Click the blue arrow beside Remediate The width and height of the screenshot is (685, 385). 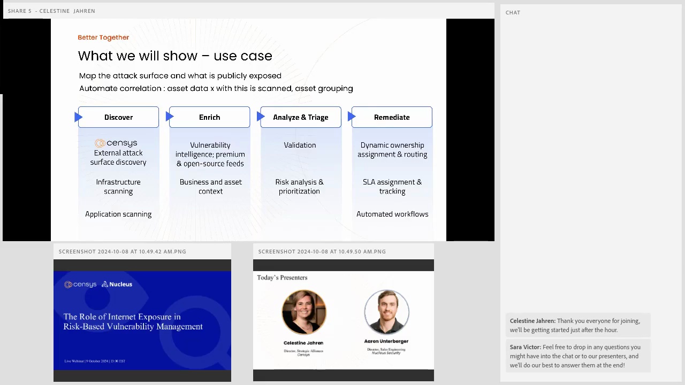click(352, 117)
